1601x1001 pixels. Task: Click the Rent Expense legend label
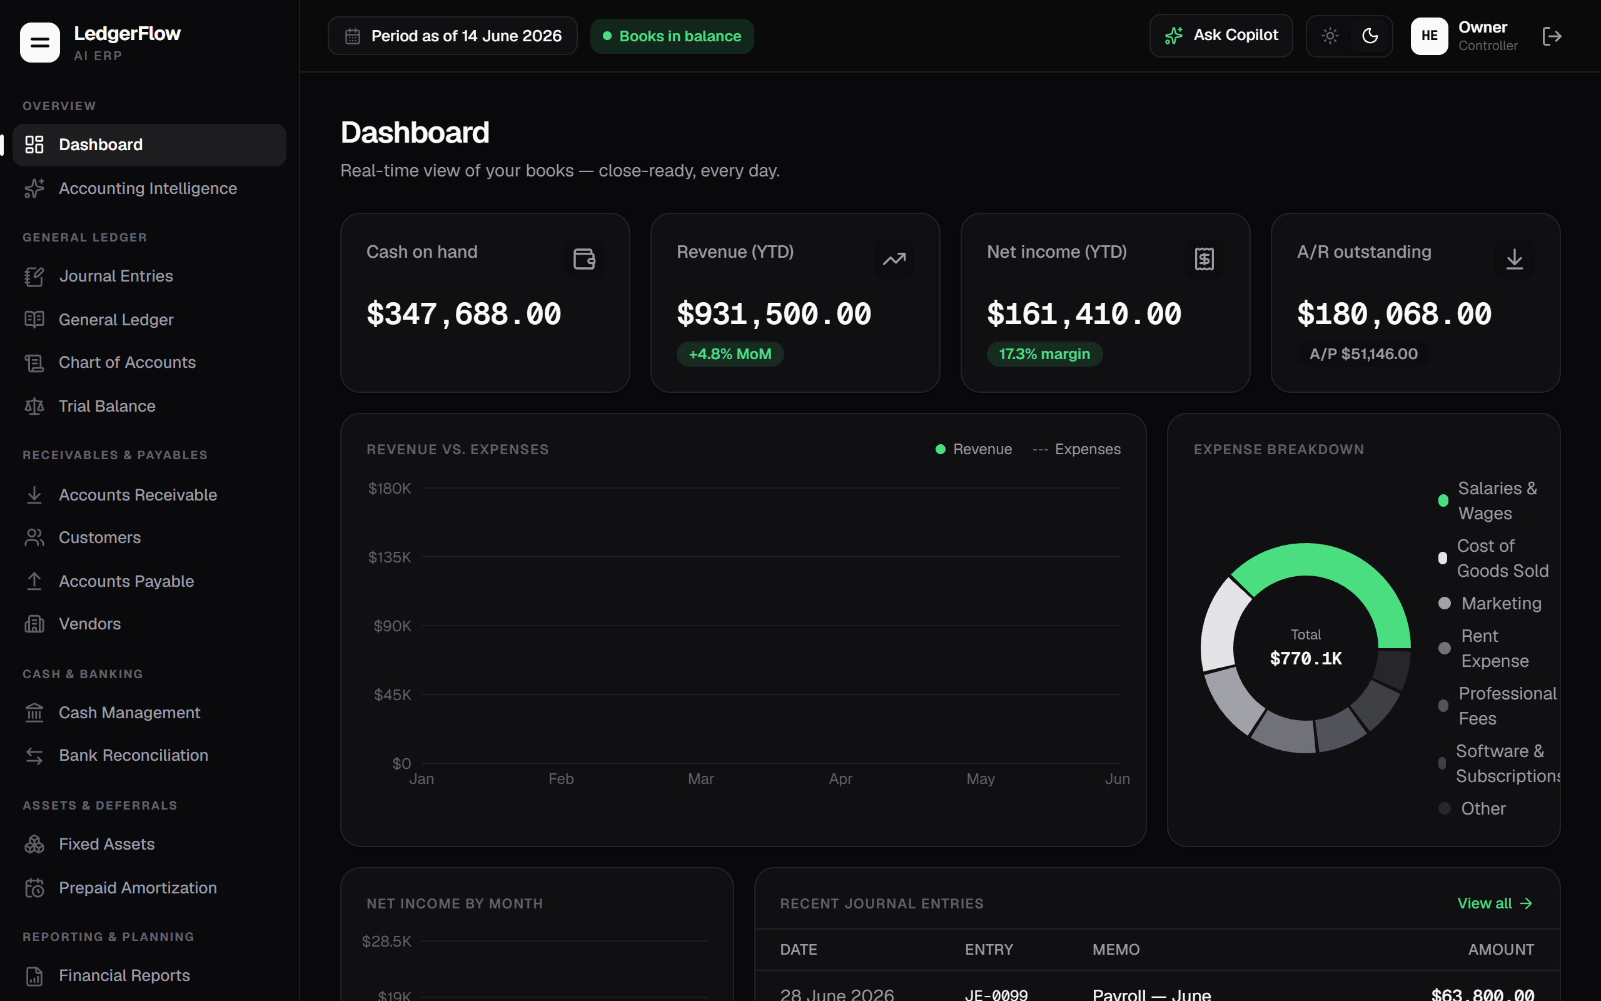[1495, 648]
